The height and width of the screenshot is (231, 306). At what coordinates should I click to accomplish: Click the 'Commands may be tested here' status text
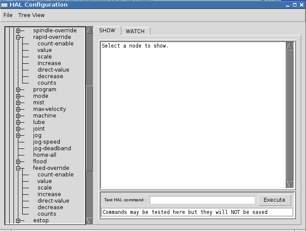pyautogui.click(x=185, y=212)
